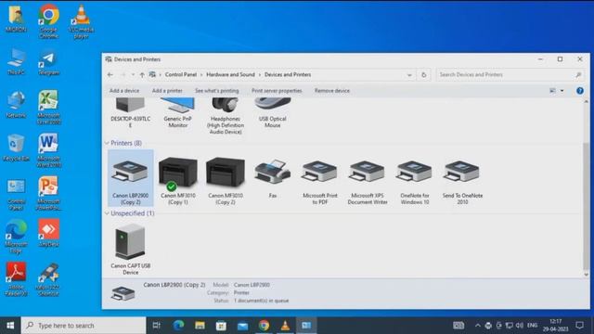Open VLC media player desktop shortcut
The image size is (594, 334).
click(81, 20)
